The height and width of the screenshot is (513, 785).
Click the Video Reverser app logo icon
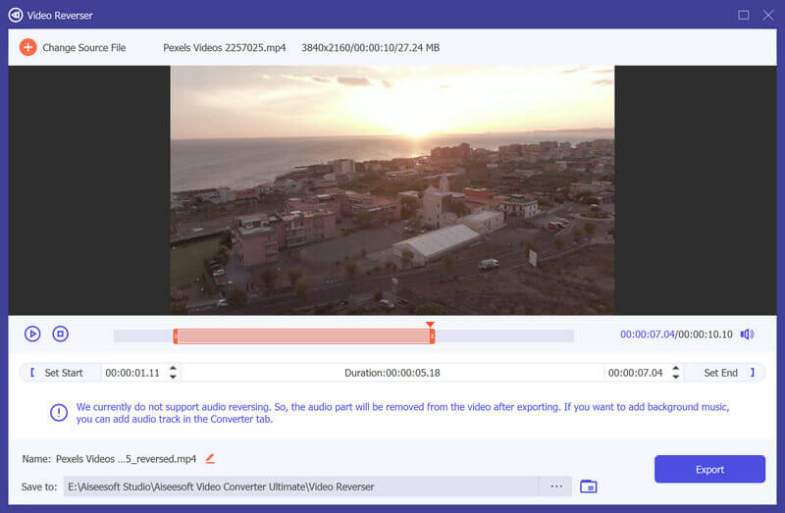click(x=16, y=15)
